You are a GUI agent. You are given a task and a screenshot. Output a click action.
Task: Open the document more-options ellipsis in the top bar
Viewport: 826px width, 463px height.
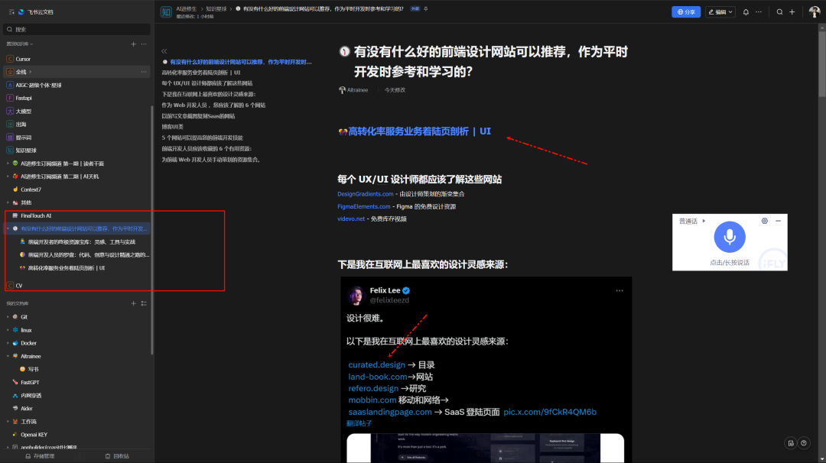(x=759, y=11)
